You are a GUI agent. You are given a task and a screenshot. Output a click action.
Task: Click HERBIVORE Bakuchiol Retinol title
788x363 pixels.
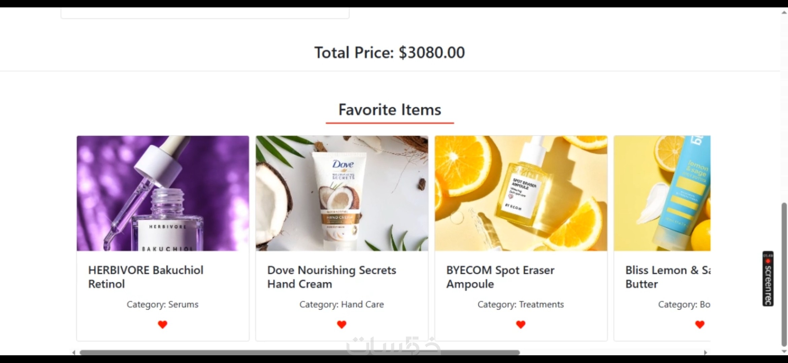146,277
